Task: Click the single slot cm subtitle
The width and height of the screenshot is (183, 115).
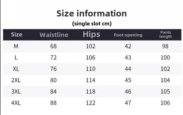Action: click(92, 24)
